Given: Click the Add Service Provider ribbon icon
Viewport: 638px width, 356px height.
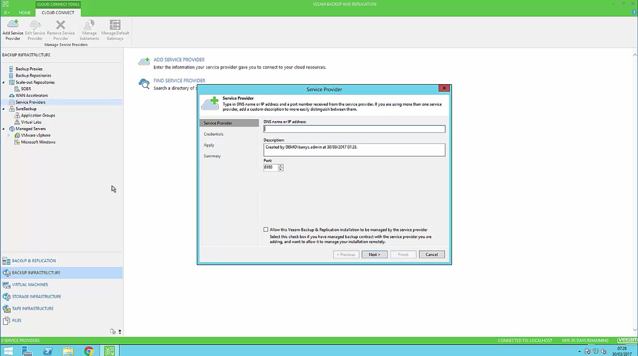Looking at the screenshot, I should pyautogui.click(x=13, y=30).
